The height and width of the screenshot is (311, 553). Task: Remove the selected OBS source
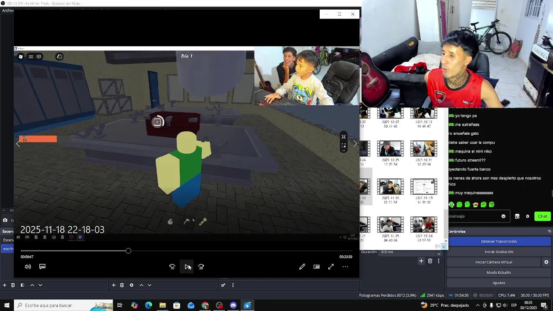(x=122, y=285)
